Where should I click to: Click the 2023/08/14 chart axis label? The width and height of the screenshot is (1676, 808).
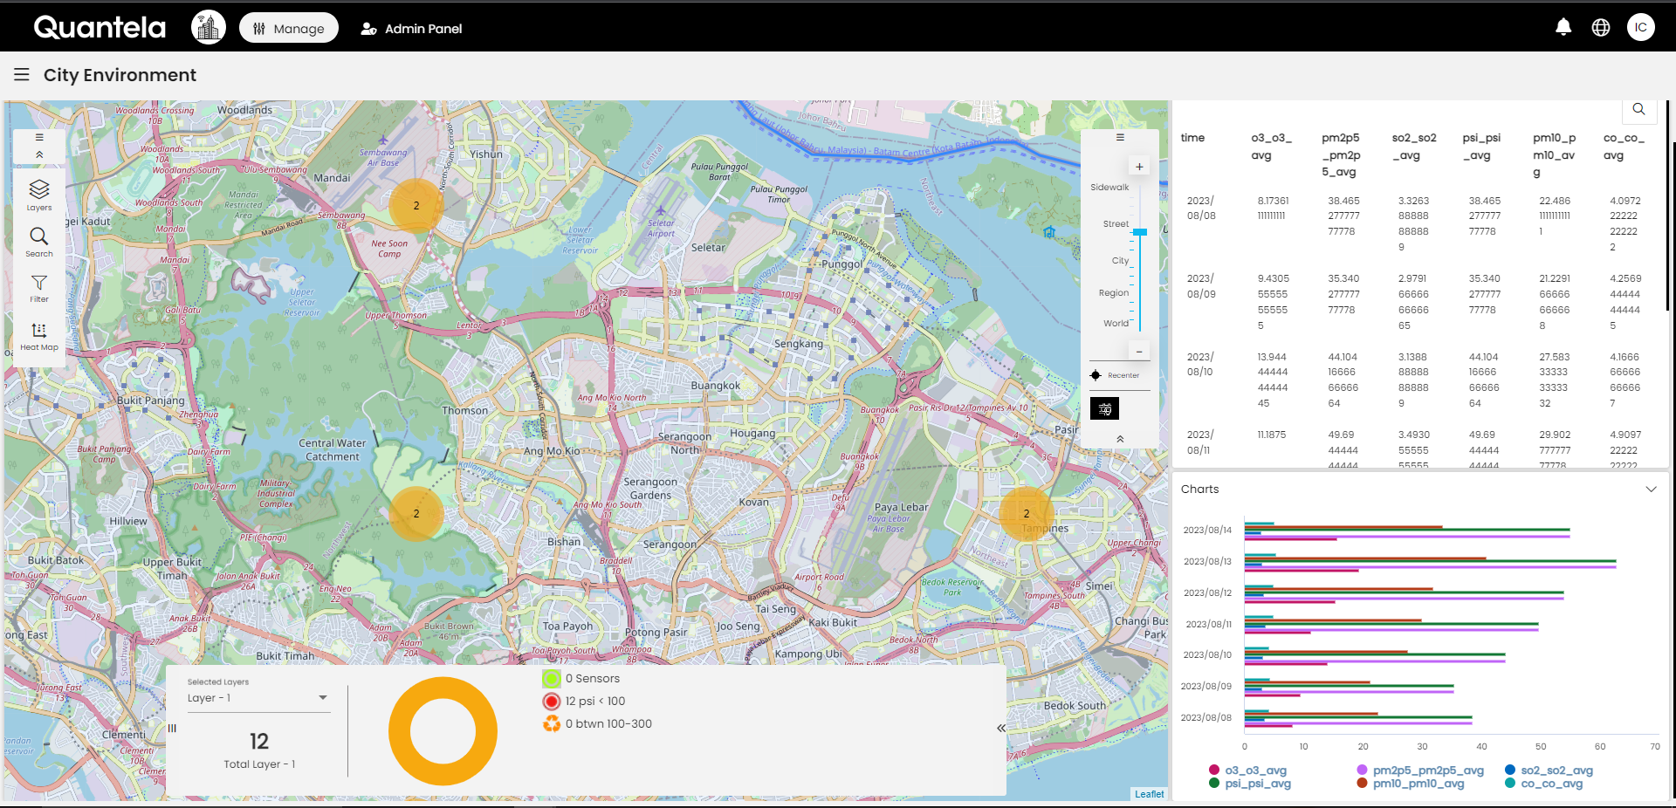[x=1207, y=531]
